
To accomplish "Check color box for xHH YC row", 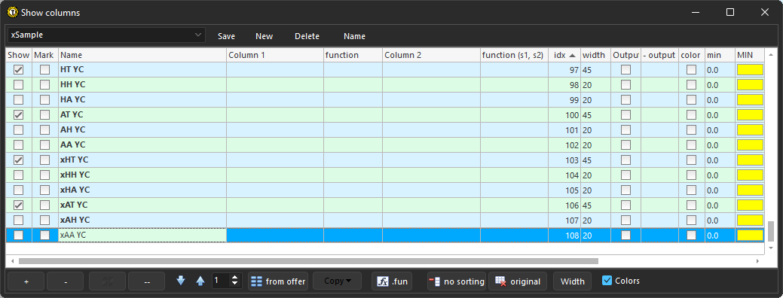I will coord(691,175).
